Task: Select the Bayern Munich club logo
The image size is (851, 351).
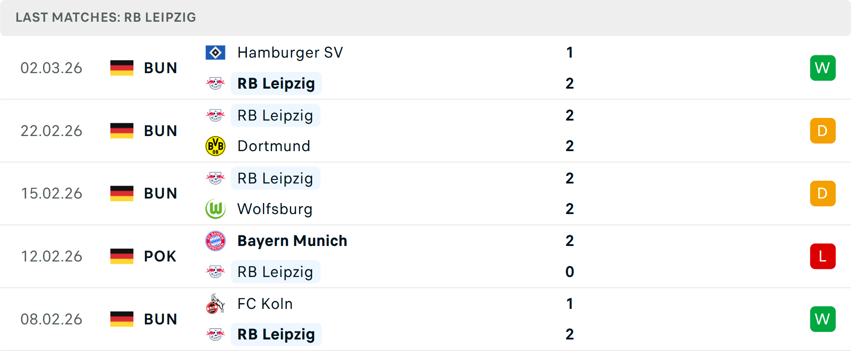Action: tap(216, 240)
